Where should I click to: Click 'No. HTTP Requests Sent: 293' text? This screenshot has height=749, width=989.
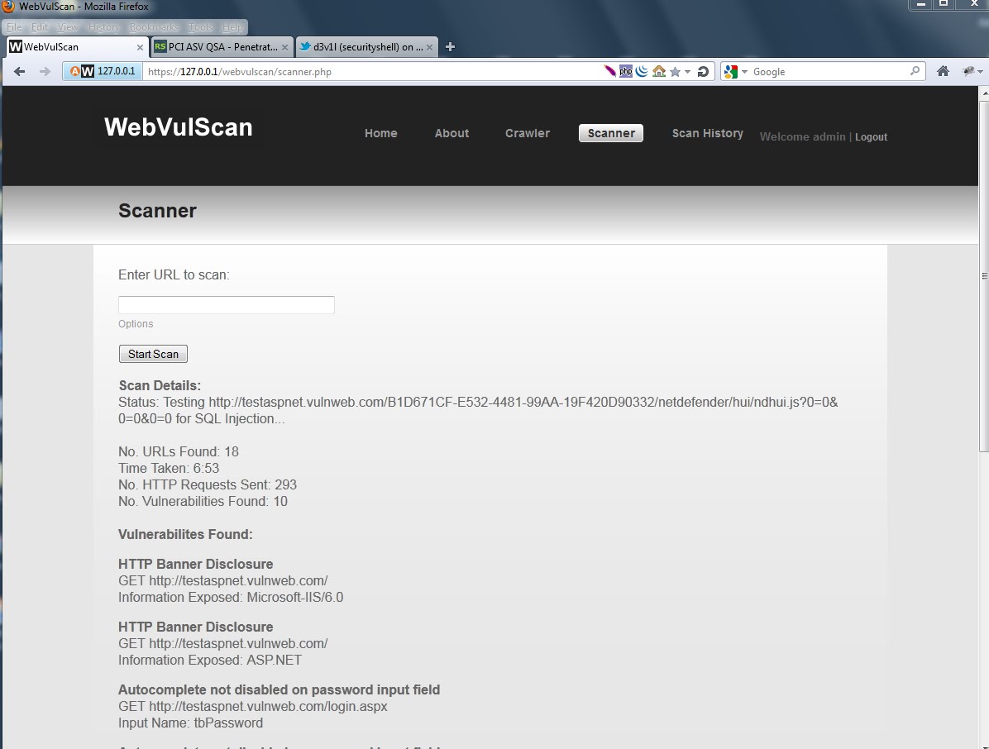click(x=208, y=484)
